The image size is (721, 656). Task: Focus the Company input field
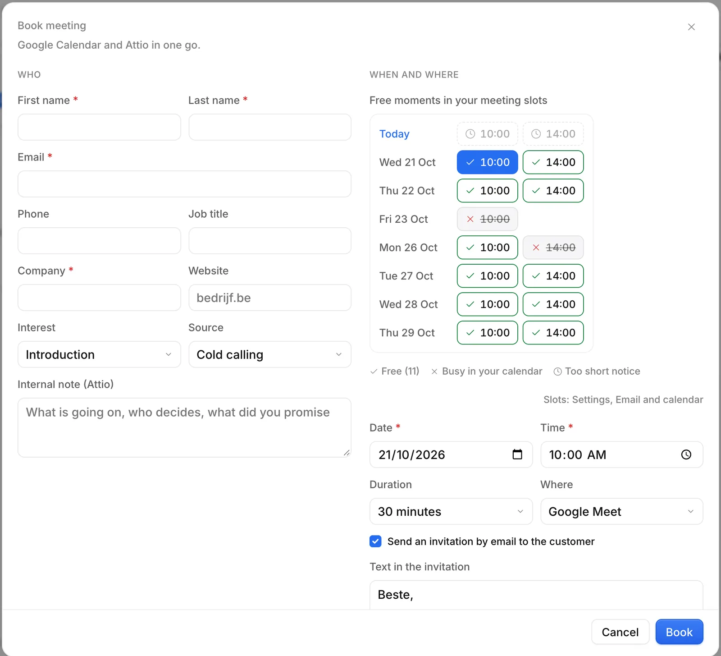click(x=99, y=298)
